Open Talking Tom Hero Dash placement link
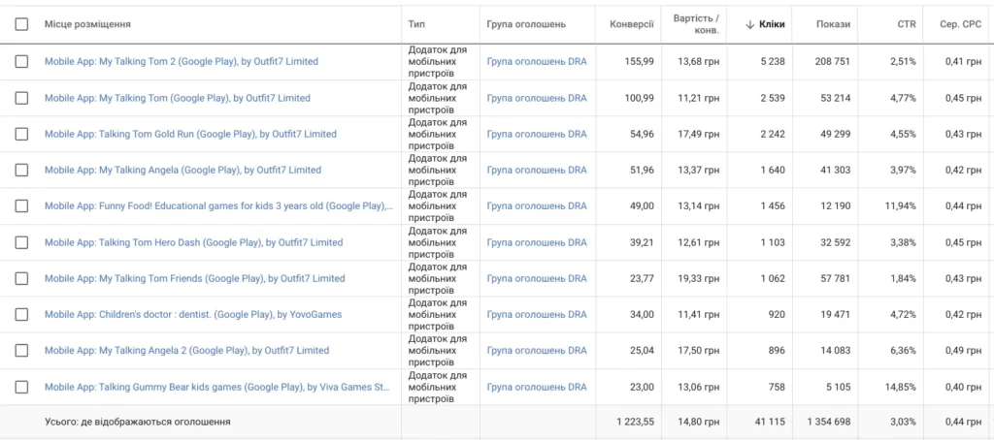 193,242
